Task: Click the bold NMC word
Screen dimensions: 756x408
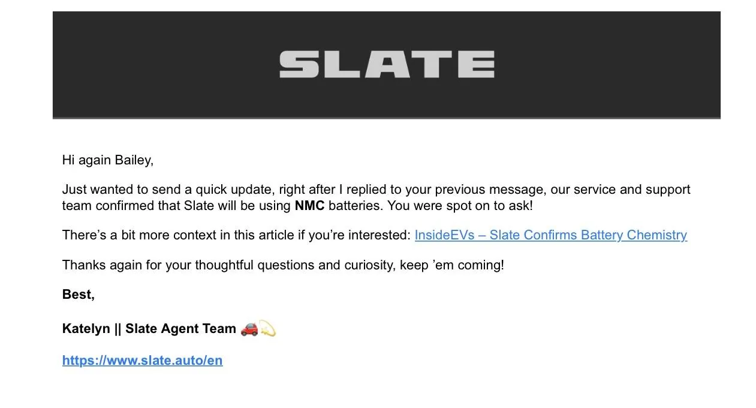Action: click(x=309, y=206)
